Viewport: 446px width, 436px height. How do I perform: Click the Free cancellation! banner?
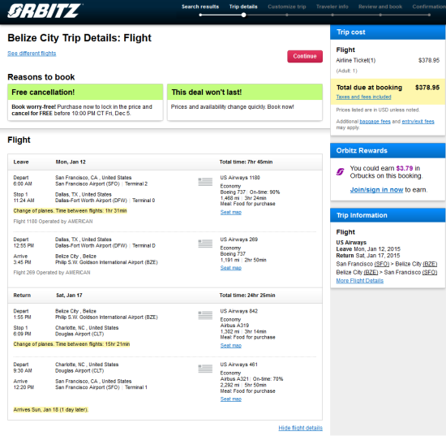(85, 92)
